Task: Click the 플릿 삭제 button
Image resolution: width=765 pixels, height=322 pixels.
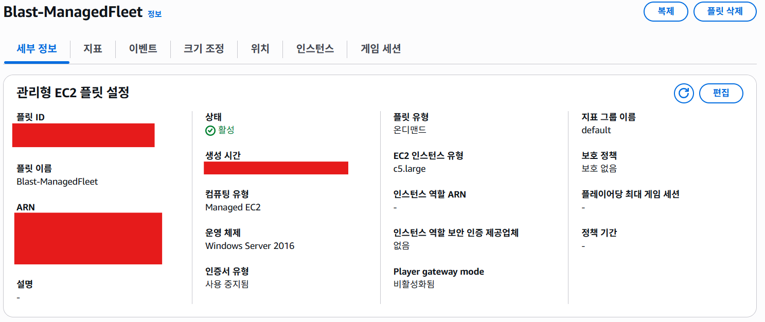Action: pyautogui.click(x=725, y=11)
